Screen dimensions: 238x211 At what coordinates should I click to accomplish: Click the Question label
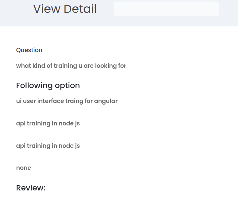click(x=29, y=50)
